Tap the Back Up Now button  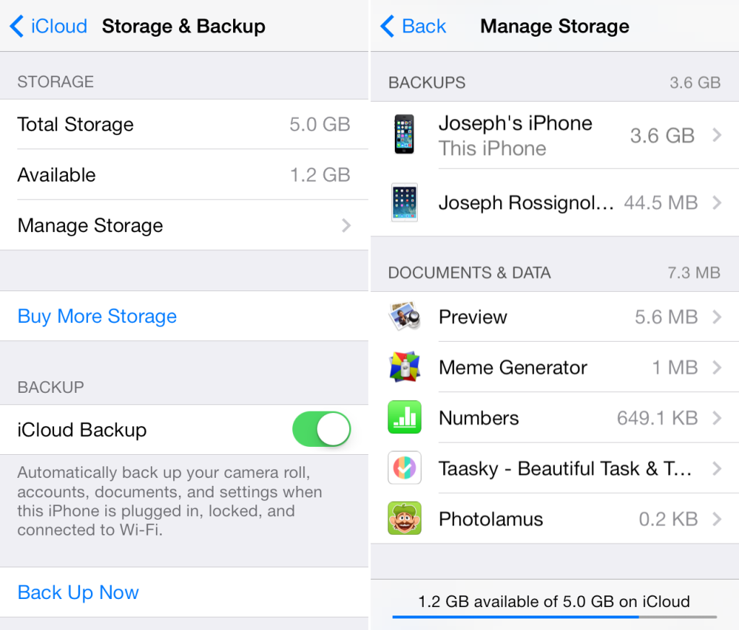tap(78, 593)
